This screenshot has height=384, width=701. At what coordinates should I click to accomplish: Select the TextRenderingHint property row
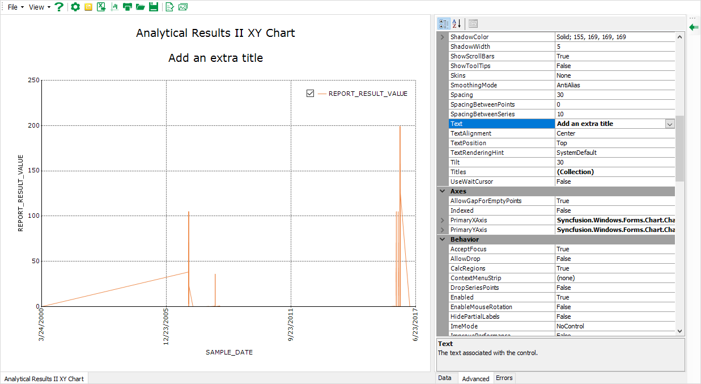click(562, 153)
